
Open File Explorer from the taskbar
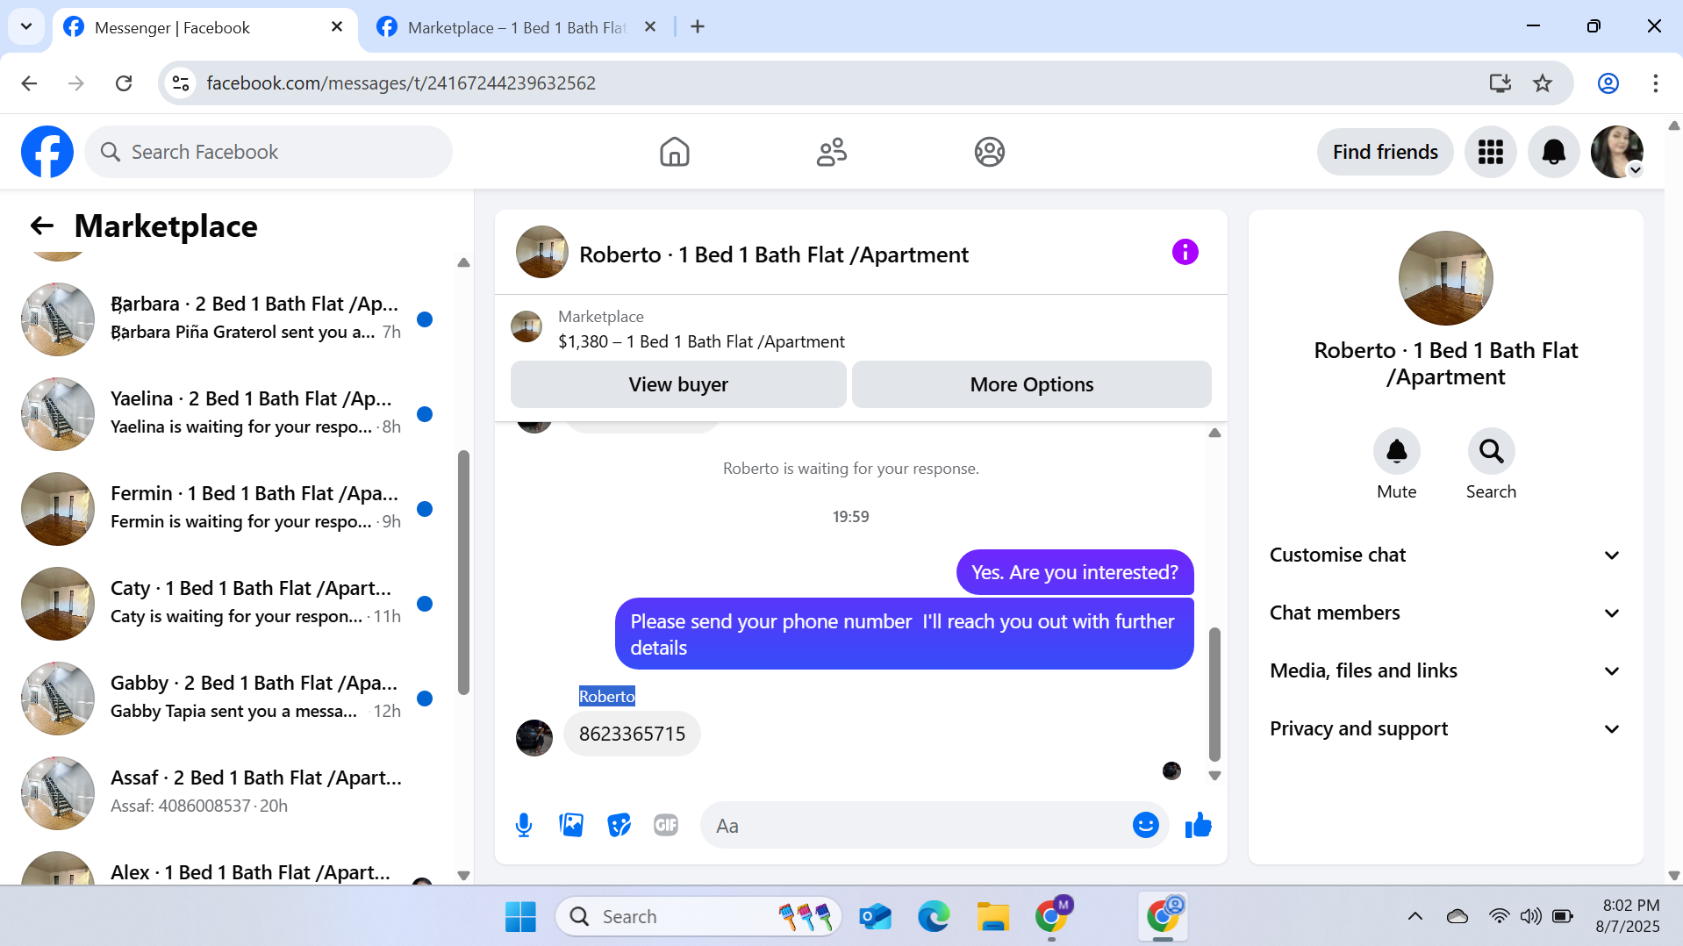tap(992, 917)
